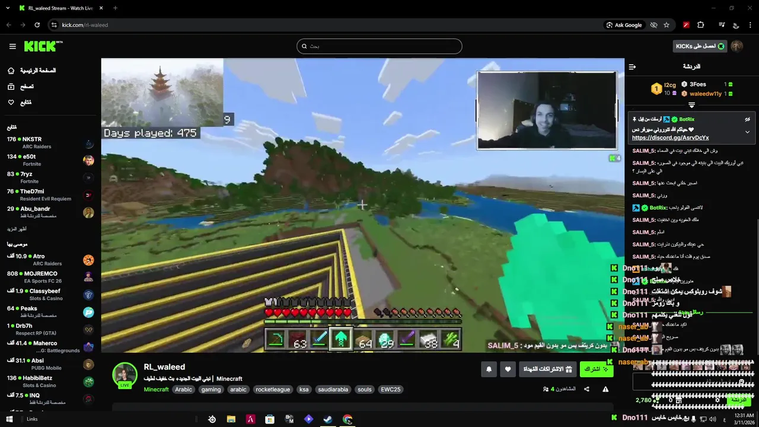Open HabibiBetz Slots & Casino channel
759x427 pixels.
[x=50, y=381]
